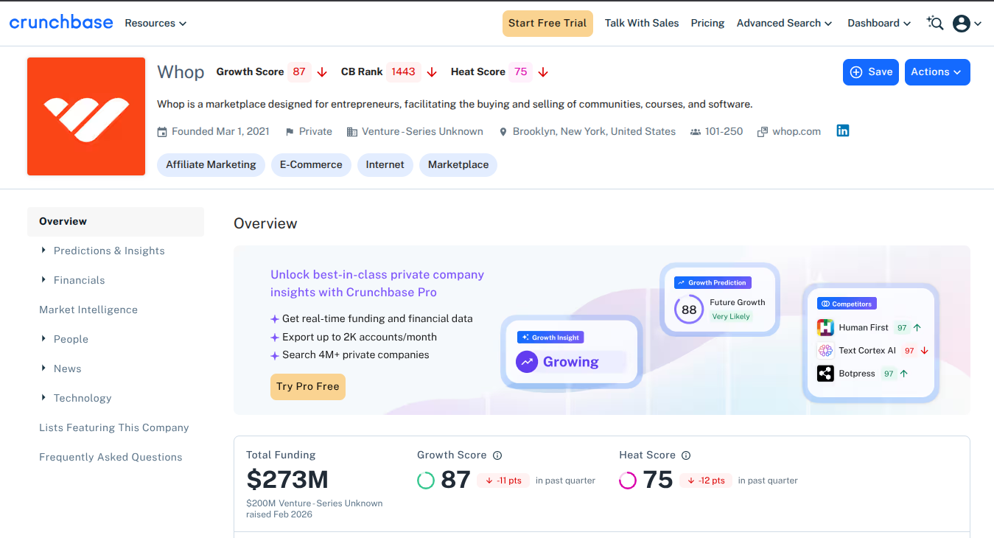
Task: Click the Try Pro Free button
Action: pos(308,387)
